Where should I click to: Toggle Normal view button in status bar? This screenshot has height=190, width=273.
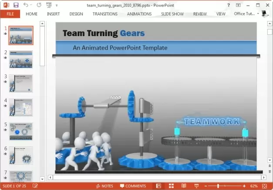158,186
